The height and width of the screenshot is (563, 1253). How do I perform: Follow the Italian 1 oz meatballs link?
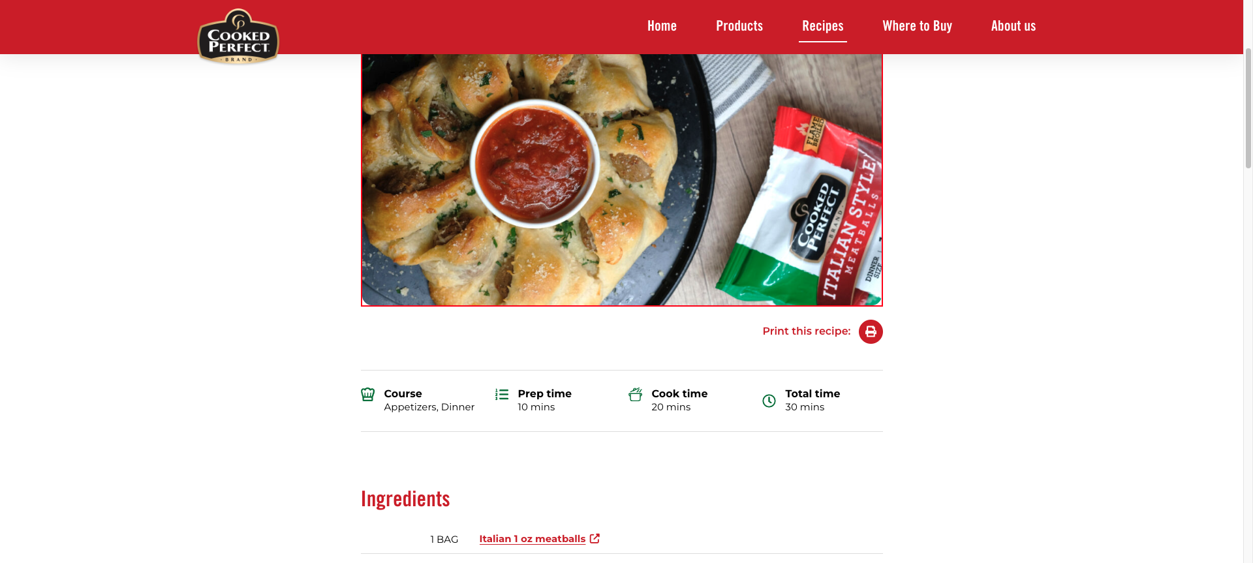tap(533, 539)
